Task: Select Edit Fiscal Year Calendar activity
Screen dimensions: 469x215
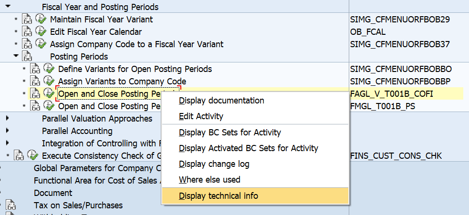Action: 95,32
